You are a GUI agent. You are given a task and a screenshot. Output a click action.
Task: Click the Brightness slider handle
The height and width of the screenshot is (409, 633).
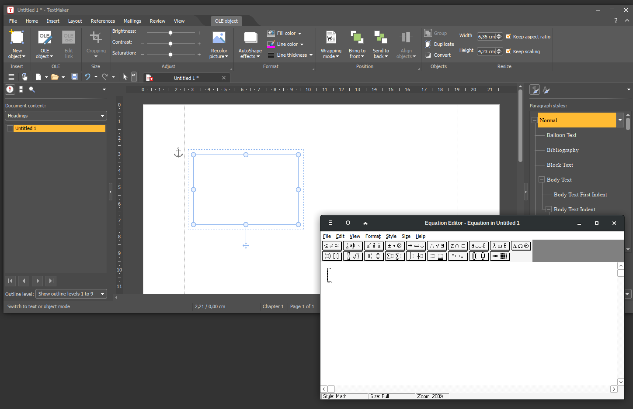tap(170, 33)
